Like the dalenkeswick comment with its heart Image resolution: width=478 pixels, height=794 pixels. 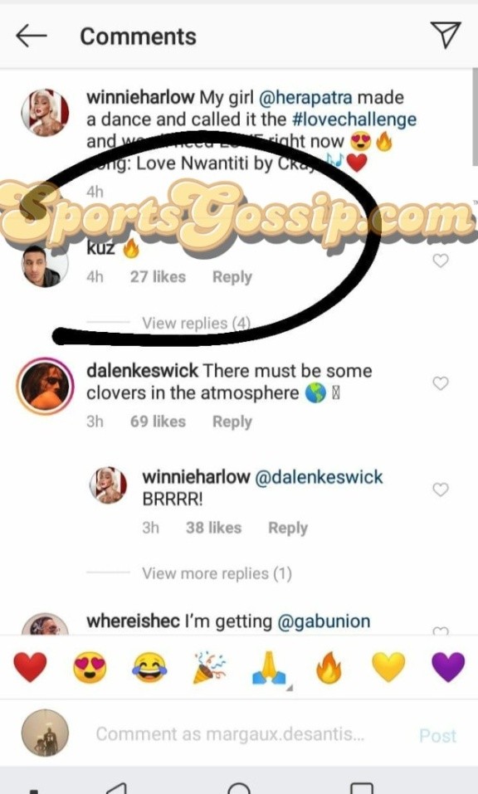[x=441, y=383]
